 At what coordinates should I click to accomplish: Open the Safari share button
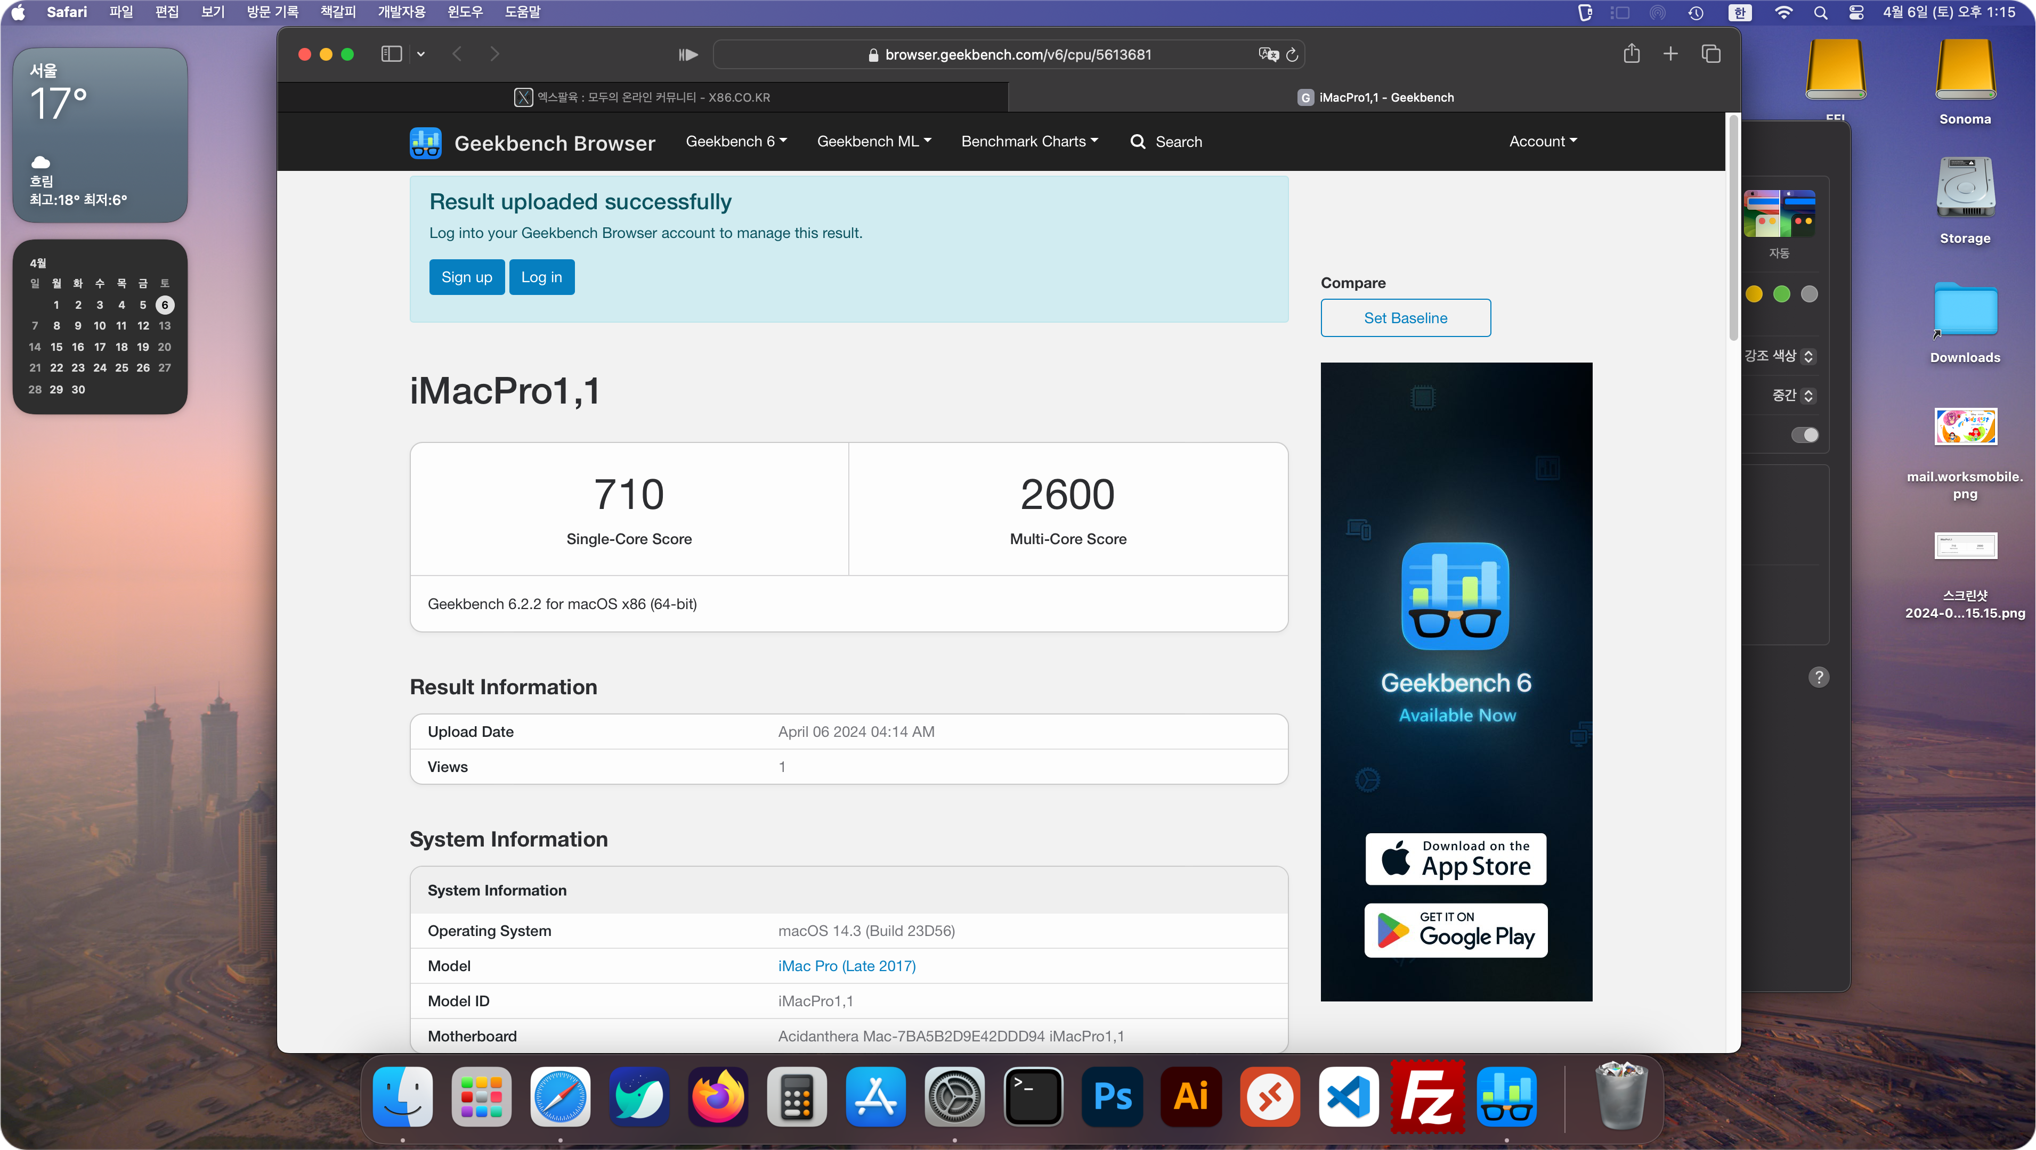[1632, 53]
